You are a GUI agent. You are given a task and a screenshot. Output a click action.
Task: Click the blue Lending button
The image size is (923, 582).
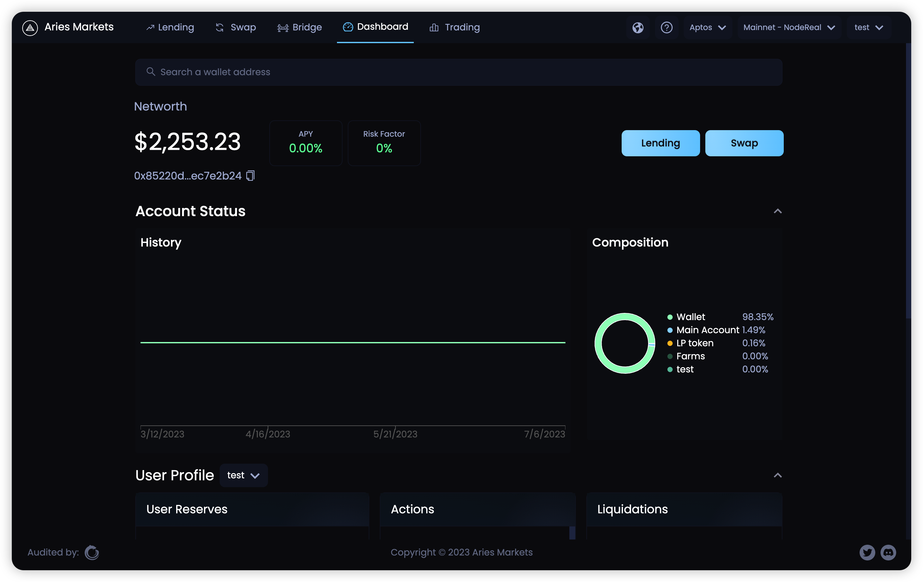point(661,143)
